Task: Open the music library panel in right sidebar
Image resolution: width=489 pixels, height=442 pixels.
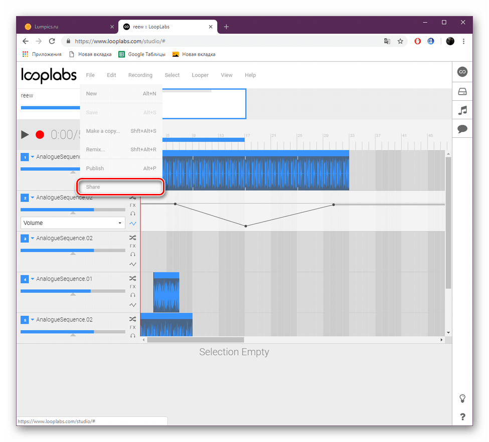Action: pyautogui.click(x=462, y=110)
